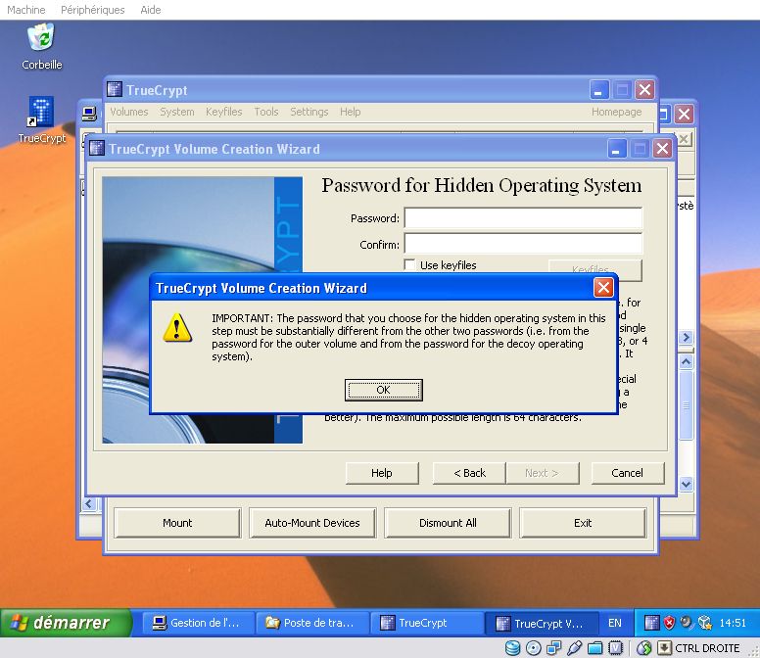The image size is (760, 658).
Task: Click the Windows logo on démarrer
Action: [20, 623]
